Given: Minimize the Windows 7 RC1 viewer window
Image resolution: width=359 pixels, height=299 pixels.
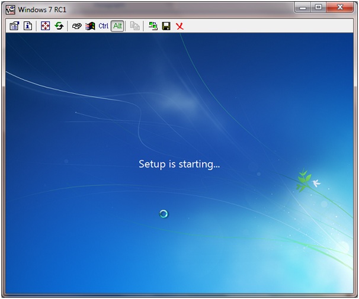Looking at the screenshot, I should coord(303,8).
